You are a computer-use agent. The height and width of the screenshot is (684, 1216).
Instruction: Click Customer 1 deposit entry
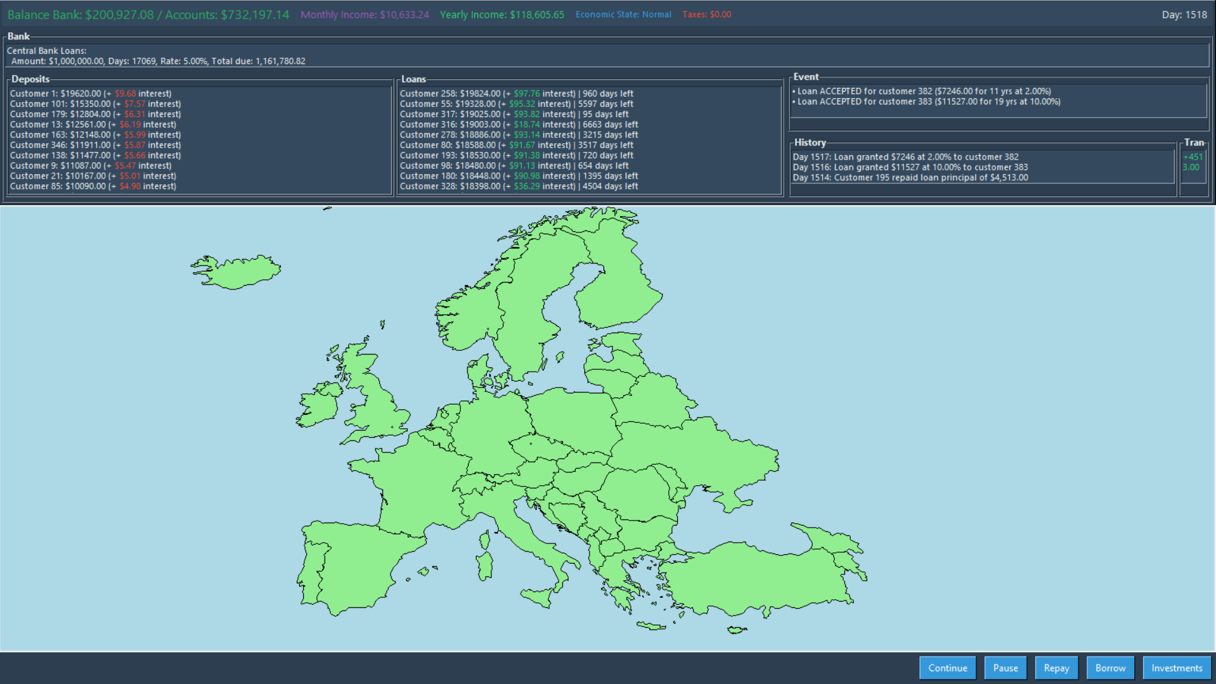tap(91, 94)
